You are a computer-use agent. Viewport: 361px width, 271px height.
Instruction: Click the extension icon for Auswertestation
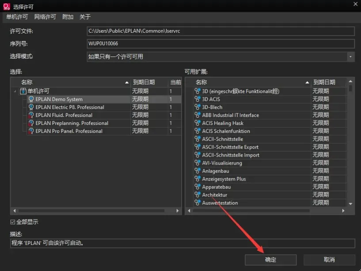click(x=198, y=203)
